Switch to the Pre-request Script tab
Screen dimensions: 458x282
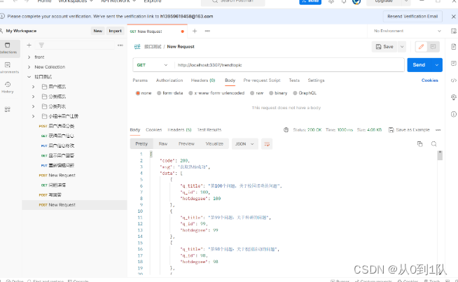[x=262, y=80]
